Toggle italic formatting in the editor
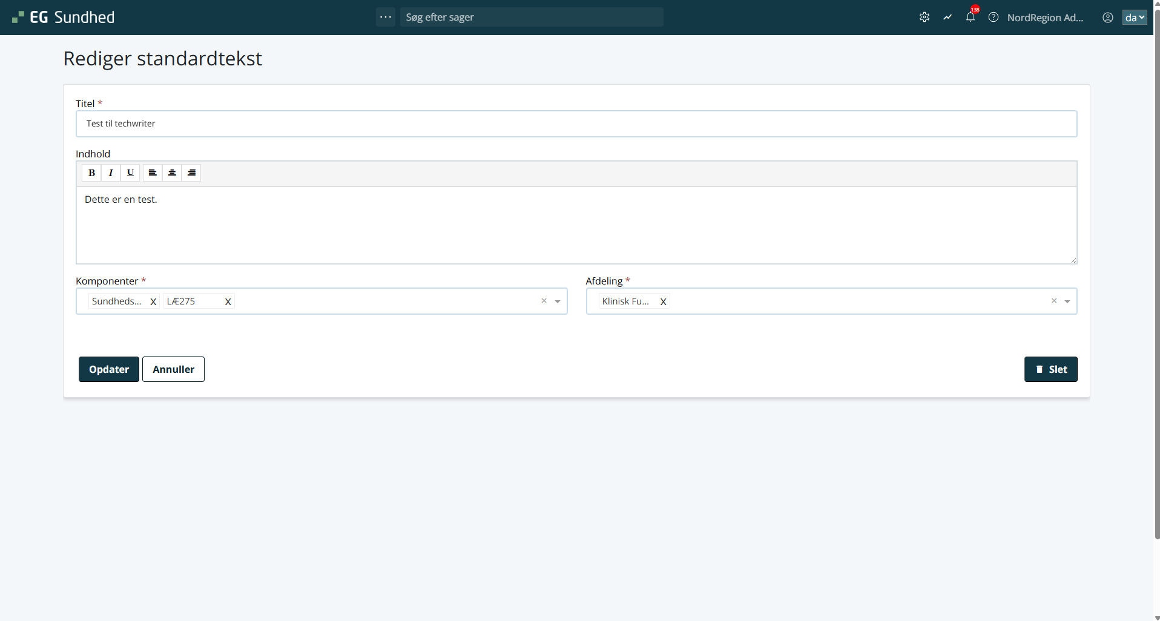The image size is (1160, 621). click(111, 173)
